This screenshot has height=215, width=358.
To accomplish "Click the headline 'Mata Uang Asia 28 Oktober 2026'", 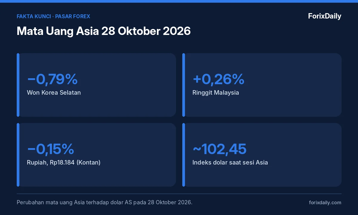I will tap(104, 31).
